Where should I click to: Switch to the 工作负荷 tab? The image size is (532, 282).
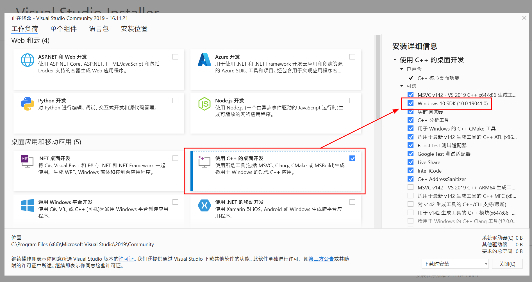pyautogui.click(x=25, y=29)
